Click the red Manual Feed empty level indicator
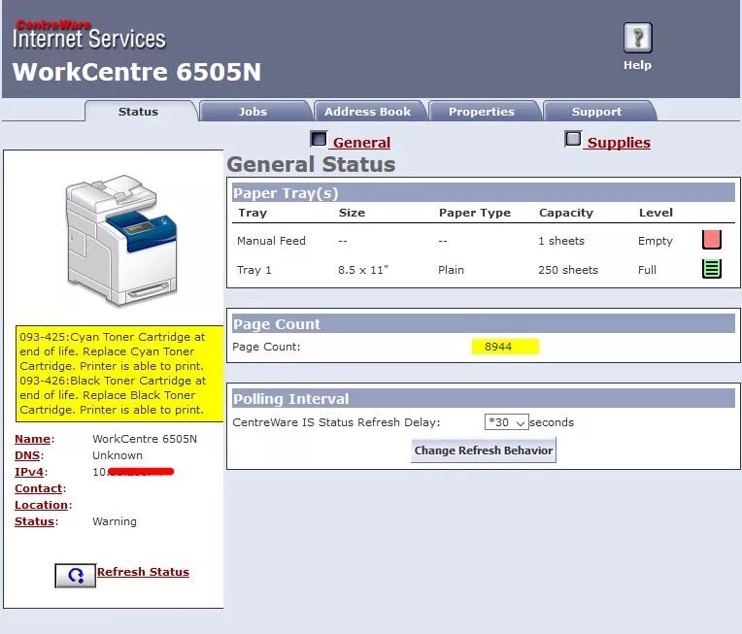The image size is (742, 634). 711,240
